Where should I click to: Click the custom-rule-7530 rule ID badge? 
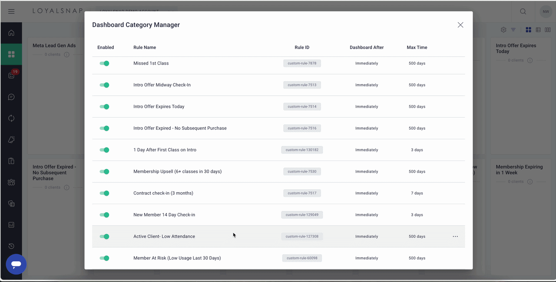click(302, 171)
